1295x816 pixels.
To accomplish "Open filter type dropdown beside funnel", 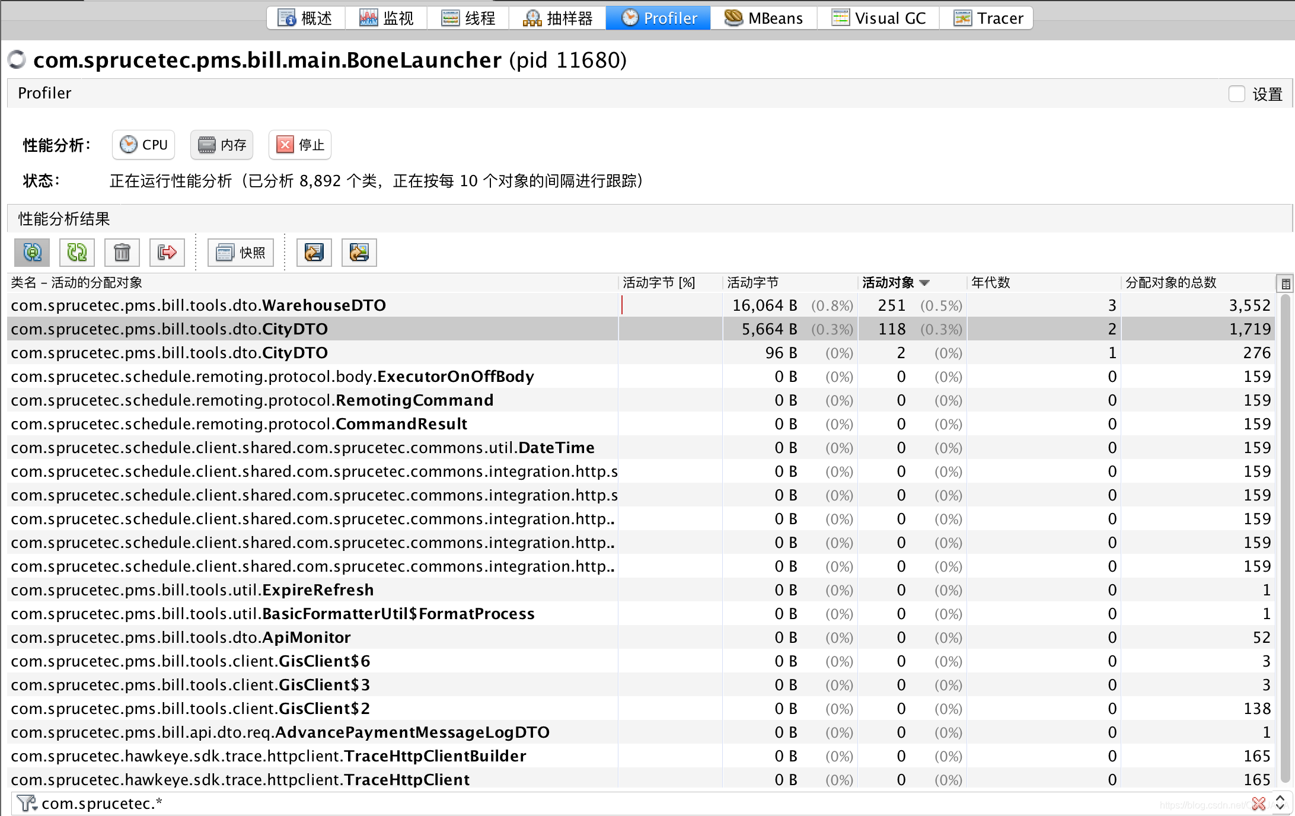I will tap(35, 807).
